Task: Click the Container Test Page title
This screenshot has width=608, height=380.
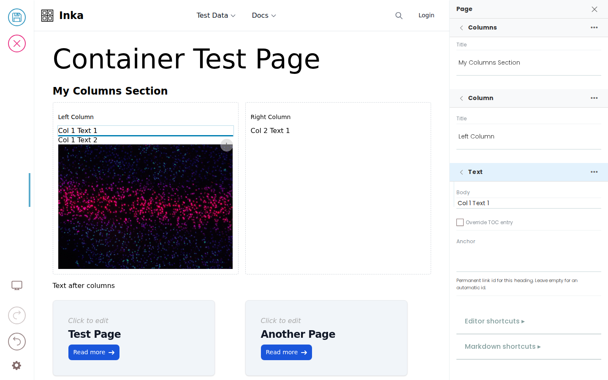Action: click(186, 59)
